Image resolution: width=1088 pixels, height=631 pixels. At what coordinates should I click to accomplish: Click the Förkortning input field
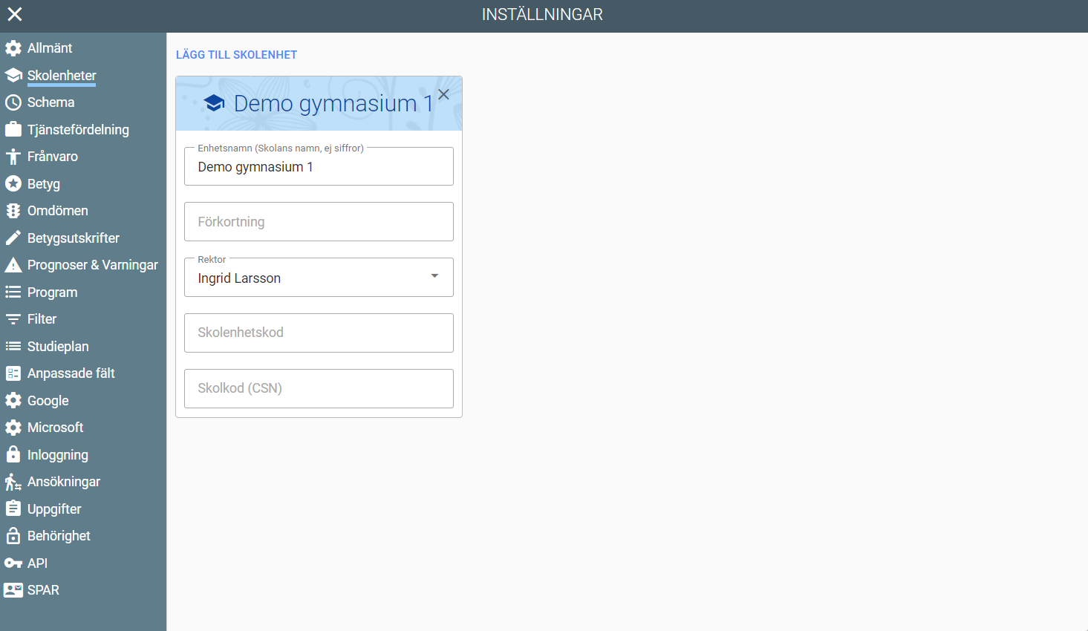pos(319,221)
